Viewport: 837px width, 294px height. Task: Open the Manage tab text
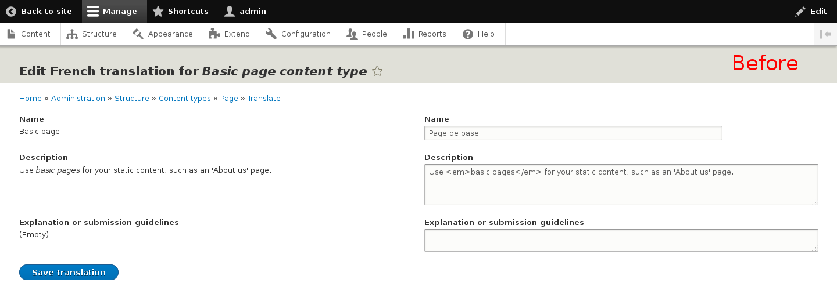click(x=120, y=11)
